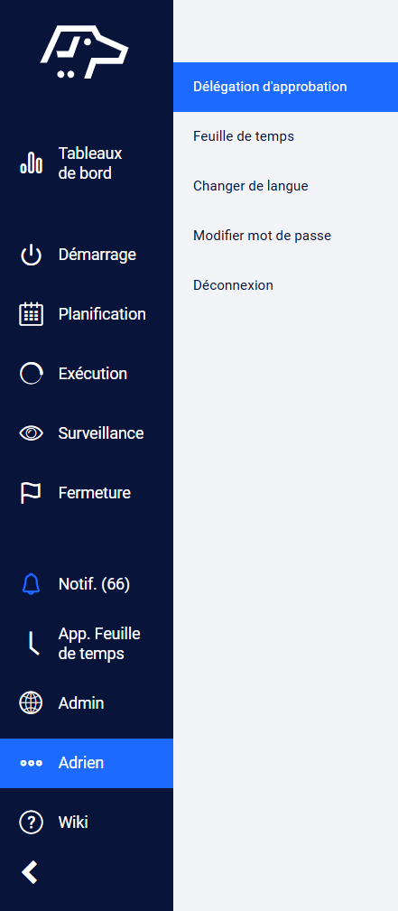The height and width of the screenshot is (911, 398).
Task: Open the eye Surveillance icon
Action: [32, 433]
